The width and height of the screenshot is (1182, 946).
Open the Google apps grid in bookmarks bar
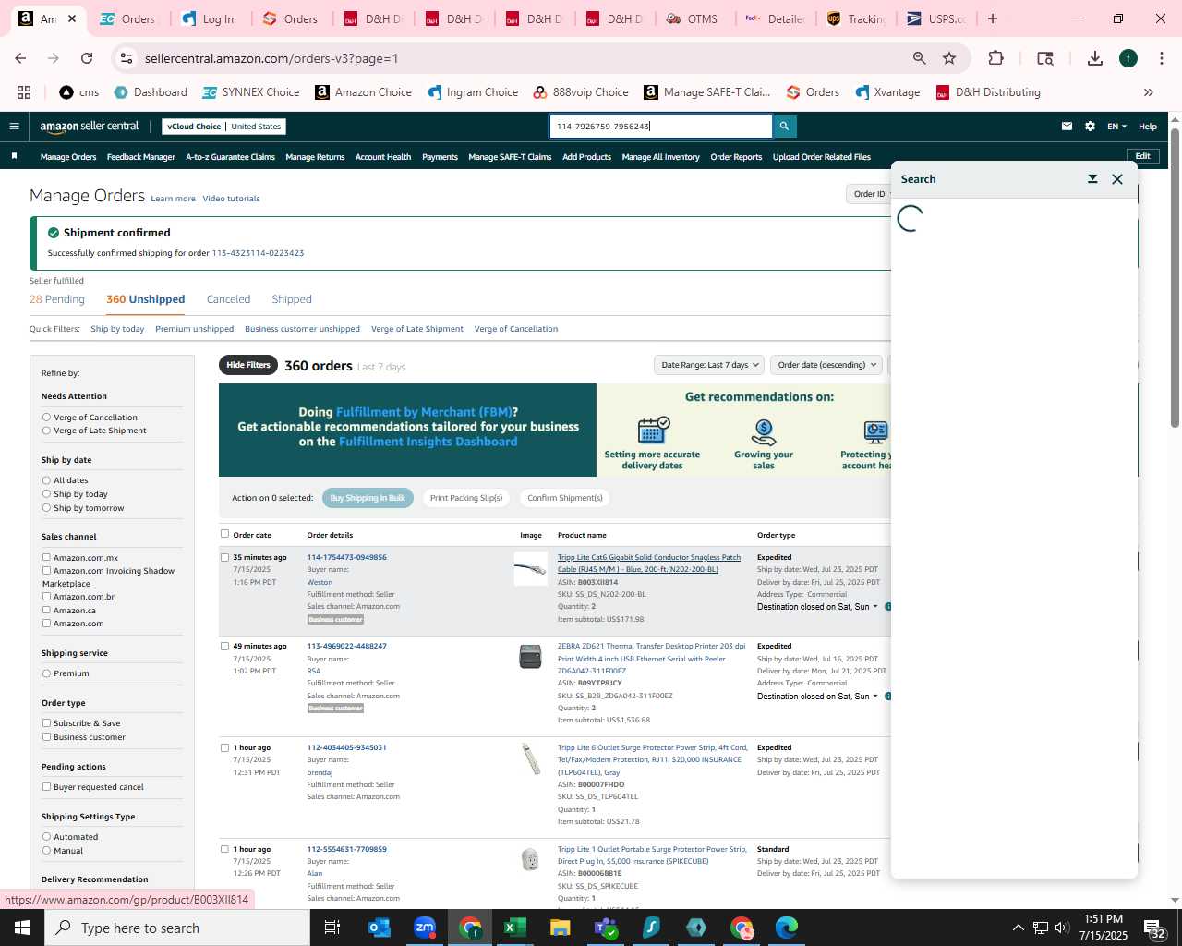point(24,92)
